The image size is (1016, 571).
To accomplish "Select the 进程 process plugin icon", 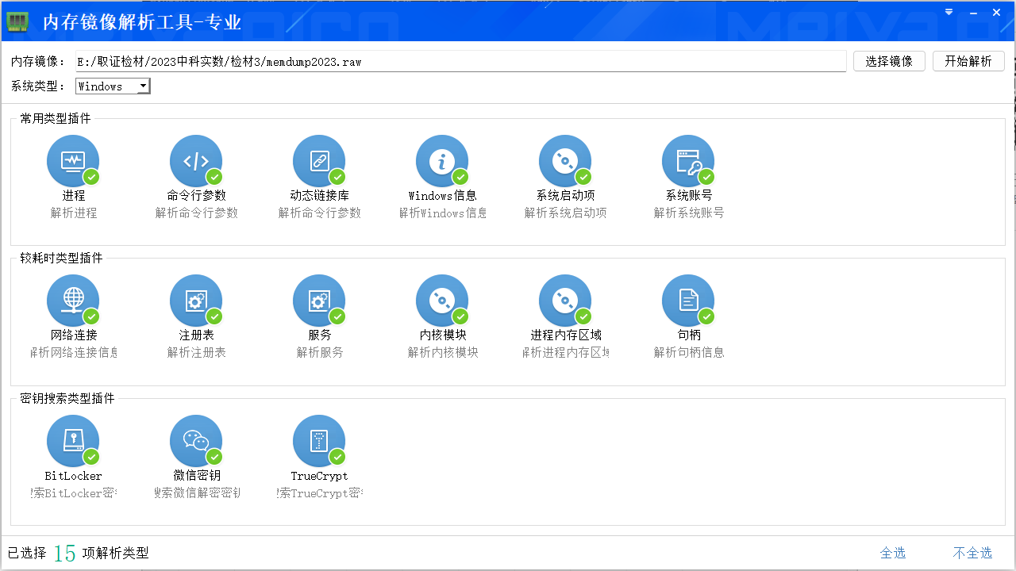I will pyautogui.click(x=73, y=161).
